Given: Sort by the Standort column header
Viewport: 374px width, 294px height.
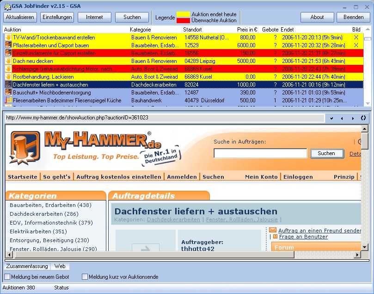Looking at the screenshot, I should click(x=192, y=30).
